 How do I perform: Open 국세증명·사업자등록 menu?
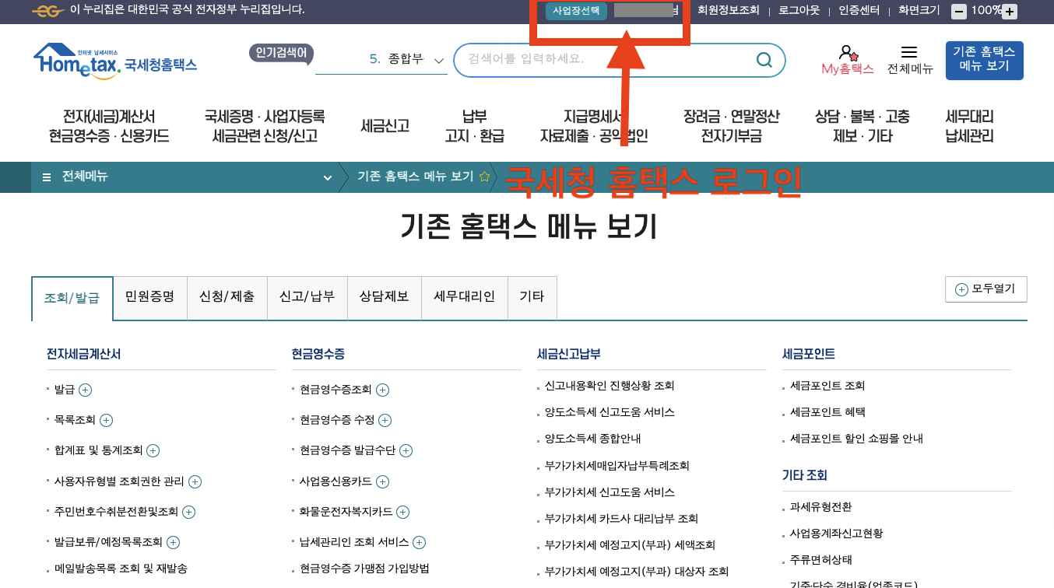tap(265, 126)
